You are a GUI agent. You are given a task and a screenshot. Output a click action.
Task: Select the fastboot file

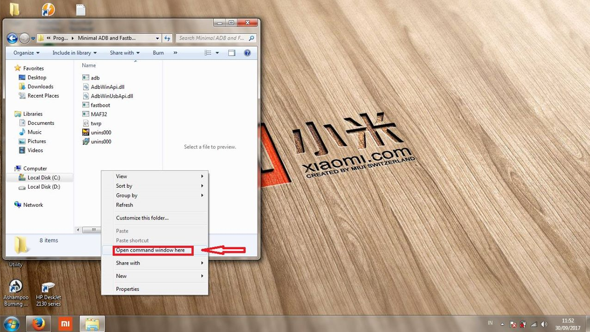(96, 105)
